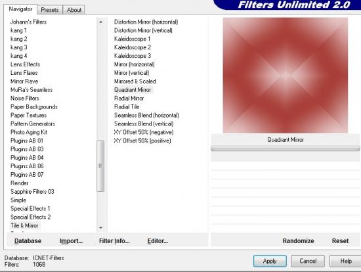Open Filter Info... dialog
The width and height of the screenshot is (361, 272).
tap(114, 241)
